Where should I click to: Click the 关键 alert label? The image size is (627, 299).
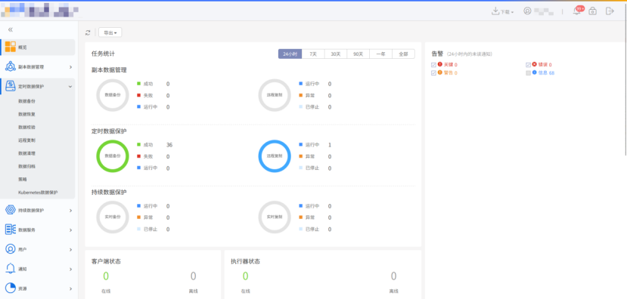coord(449,65)
